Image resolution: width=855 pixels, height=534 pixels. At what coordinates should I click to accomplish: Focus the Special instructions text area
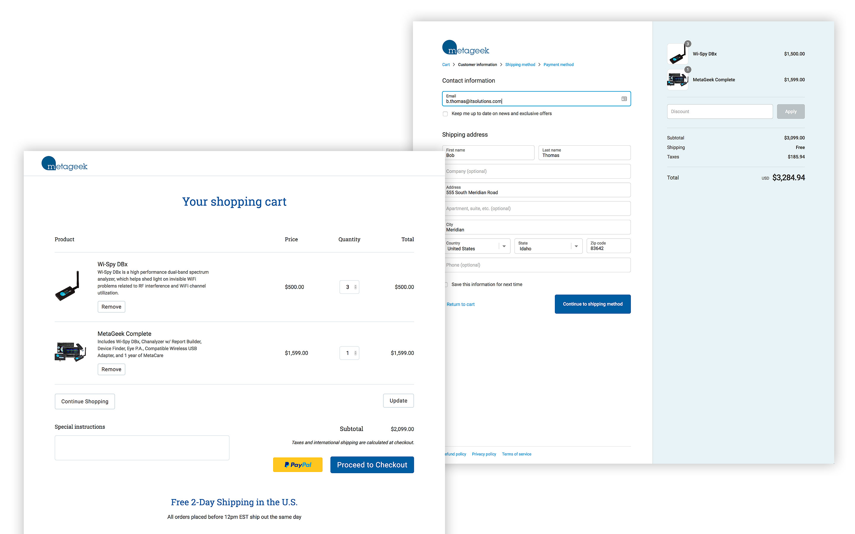pyautogui.click(x=142, y=448)
